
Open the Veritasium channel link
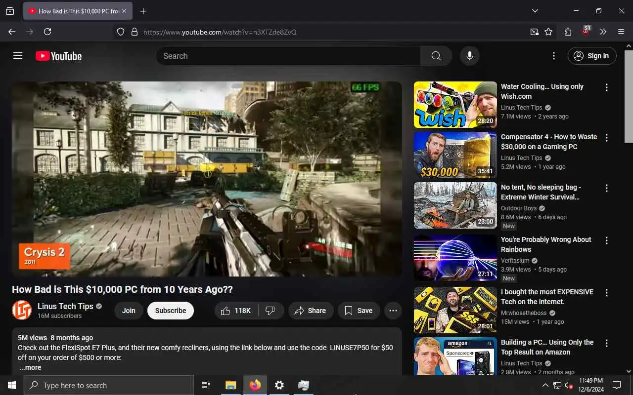click(x=515, y=261)
